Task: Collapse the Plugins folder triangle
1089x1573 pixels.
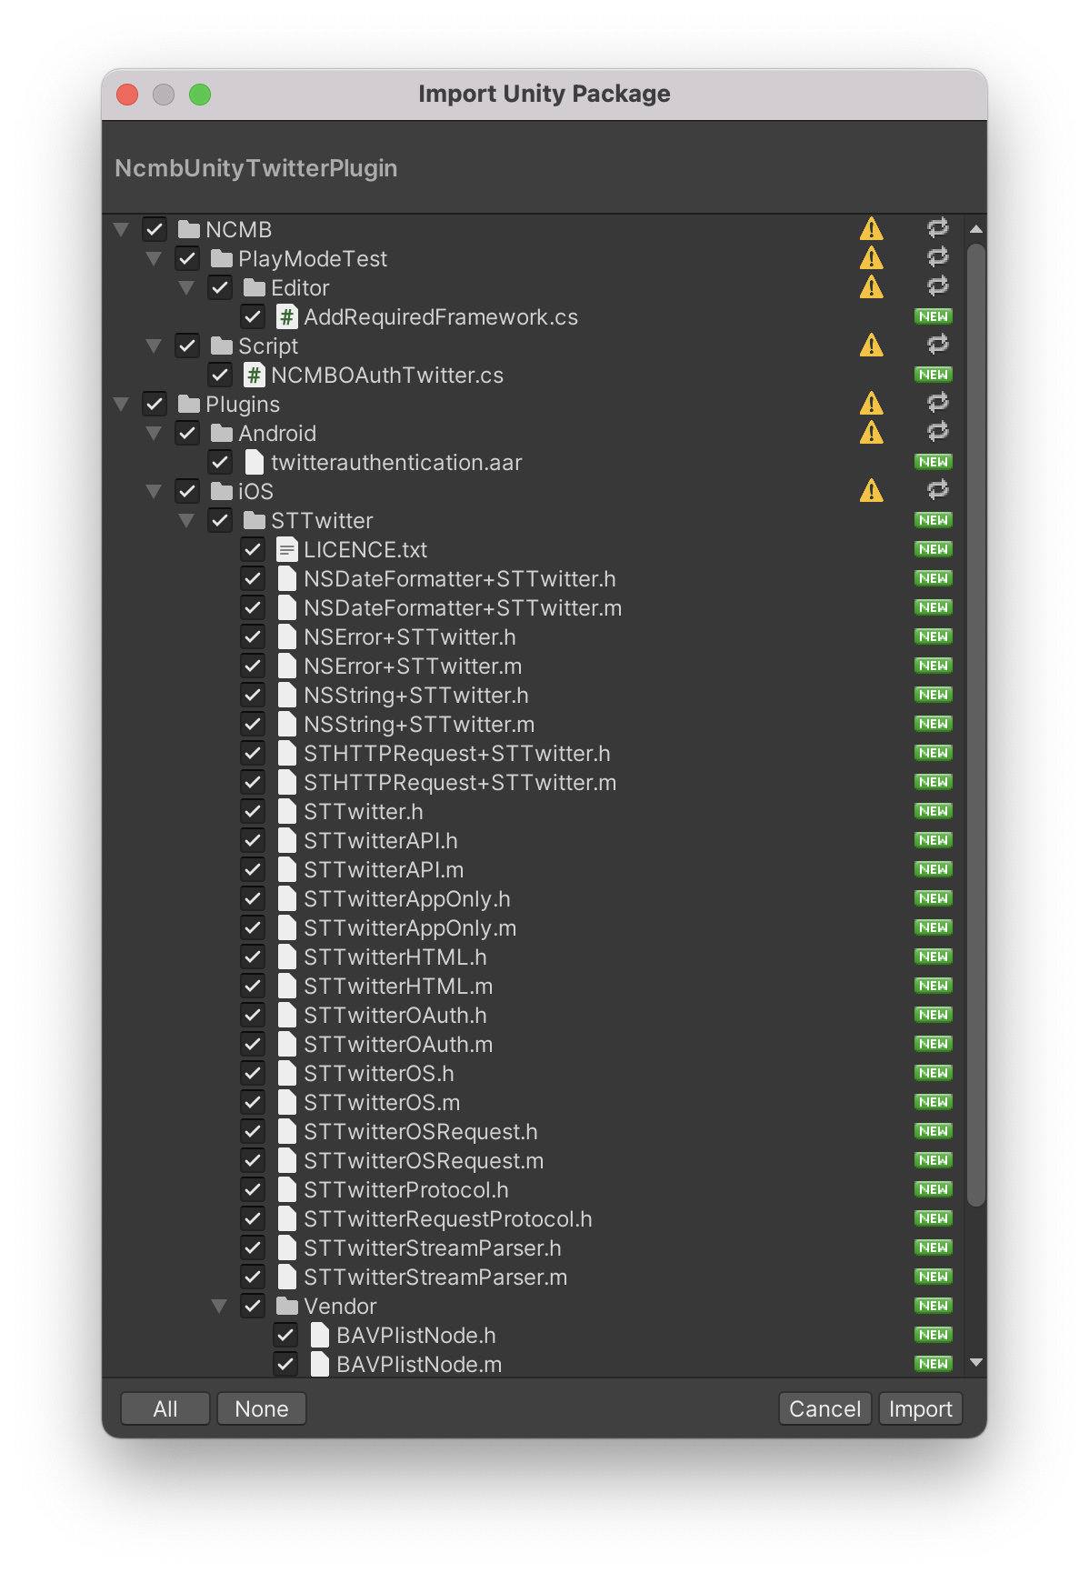Action: tap(121, 404)
